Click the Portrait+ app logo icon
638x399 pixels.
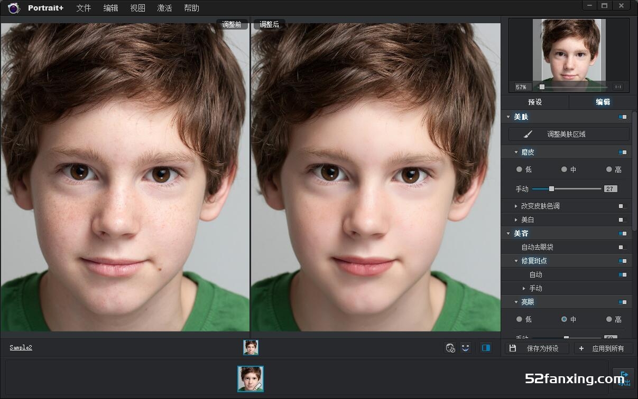pos(14,8)
